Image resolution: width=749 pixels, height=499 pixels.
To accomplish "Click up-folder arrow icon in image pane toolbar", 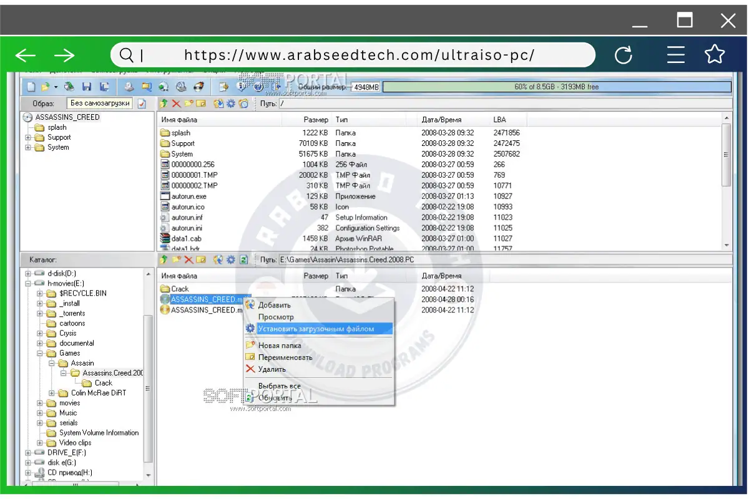I will (164, 104).
